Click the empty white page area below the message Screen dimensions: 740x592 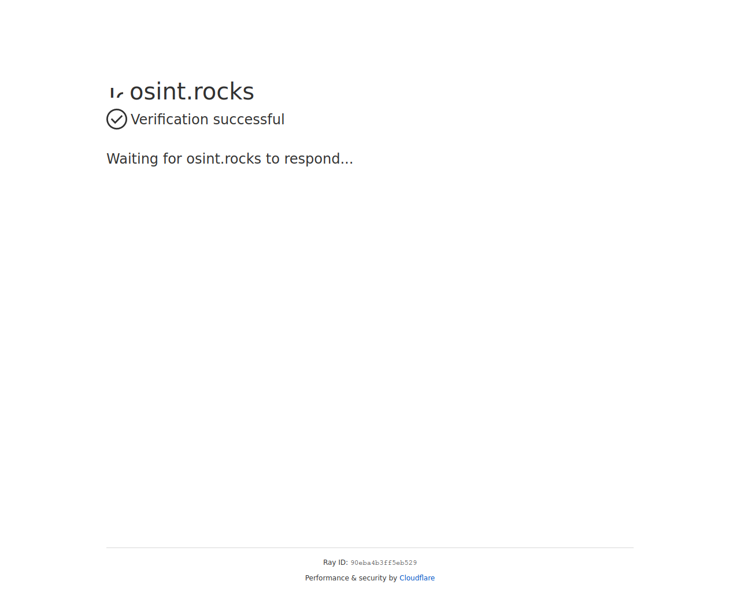[x=370, y=347]
